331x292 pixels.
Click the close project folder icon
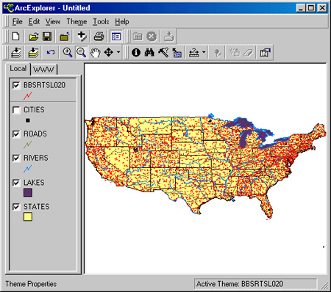(65, 37)
